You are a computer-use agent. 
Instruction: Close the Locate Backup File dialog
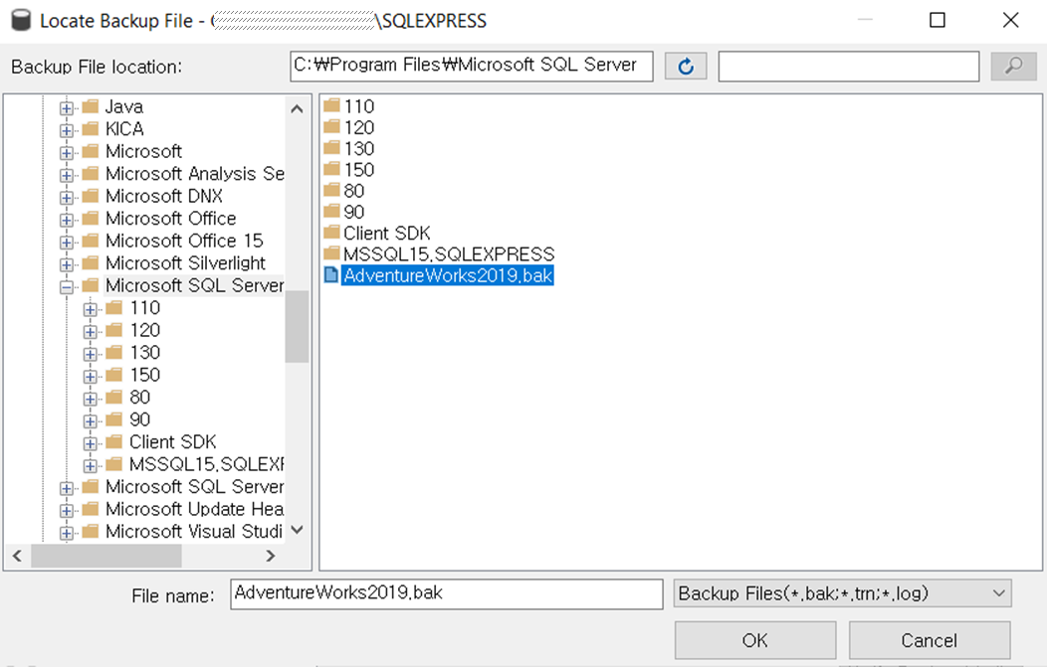pos(1011,20)
